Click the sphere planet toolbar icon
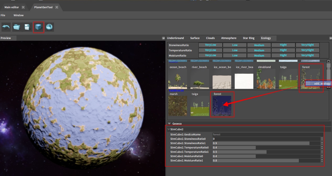 point(49,27)
